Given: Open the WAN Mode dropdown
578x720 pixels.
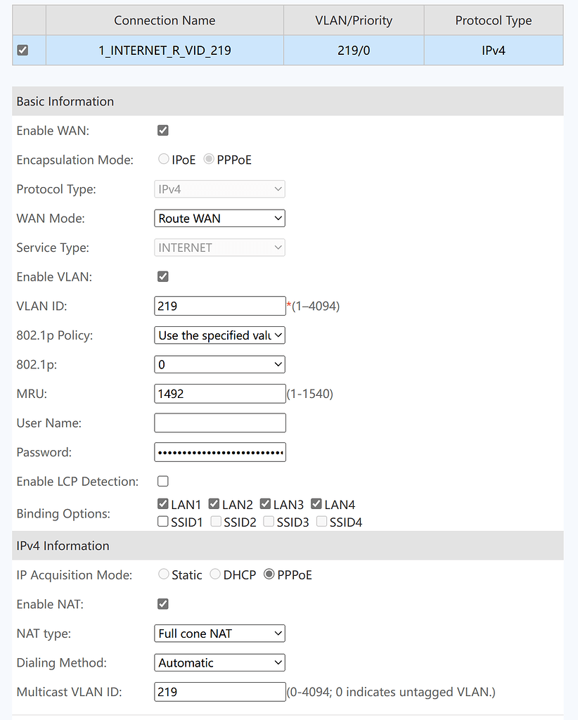Looking at the screenshot, I should (x=219, y=218).
